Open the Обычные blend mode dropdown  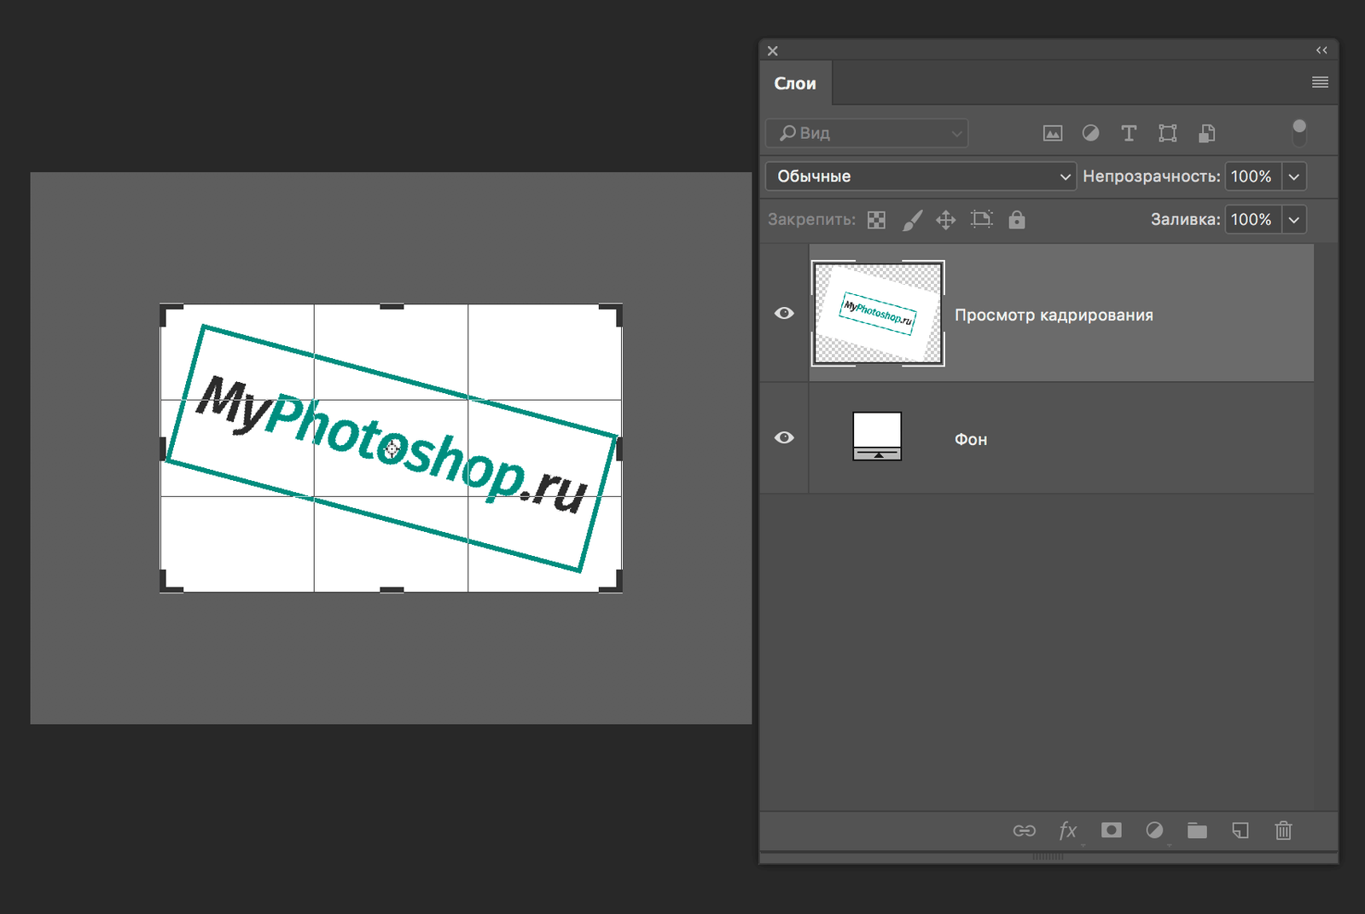tap(921, 176)
